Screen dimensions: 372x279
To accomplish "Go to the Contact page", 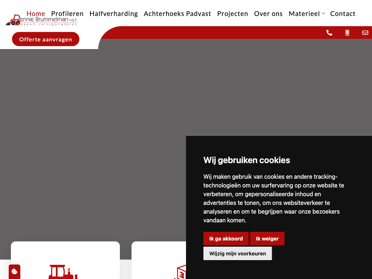I will (x=343, y=13).
